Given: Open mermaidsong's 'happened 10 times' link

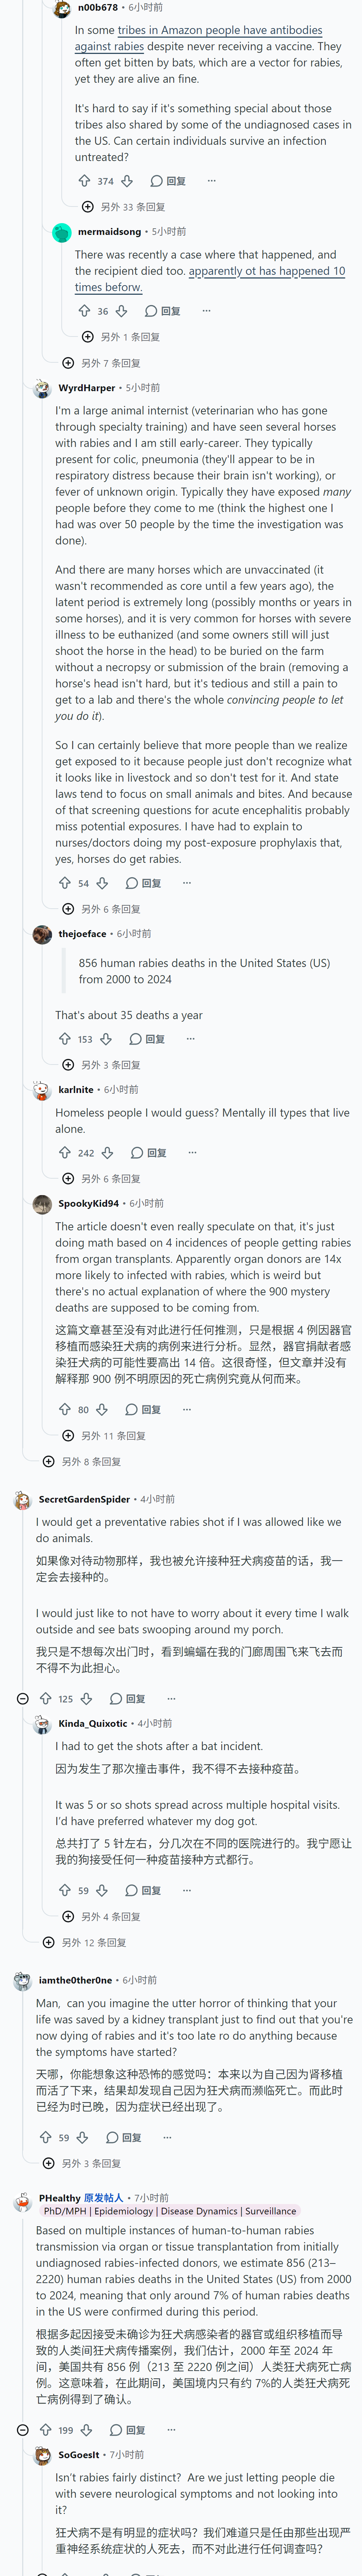Looking at the screenshot, I should point(210,279).
